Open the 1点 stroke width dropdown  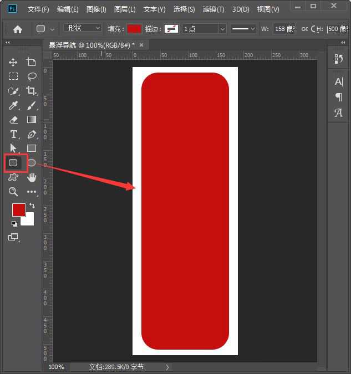coord(204,29)
